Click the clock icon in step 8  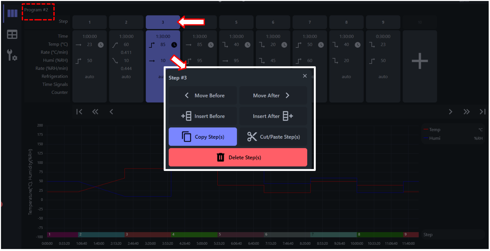pos(358,45)
